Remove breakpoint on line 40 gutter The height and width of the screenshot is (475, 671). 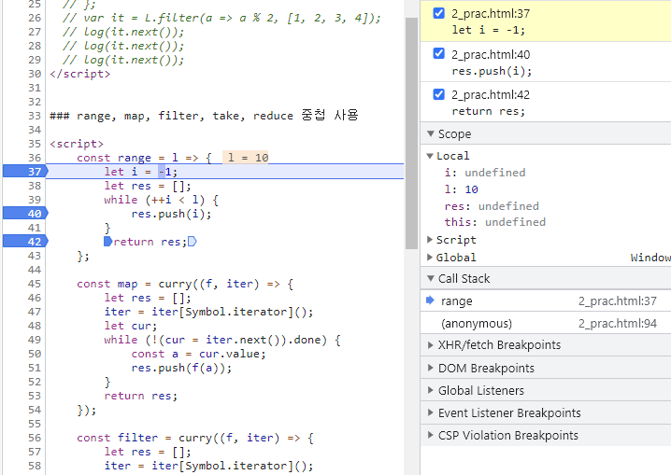point(25,213)
